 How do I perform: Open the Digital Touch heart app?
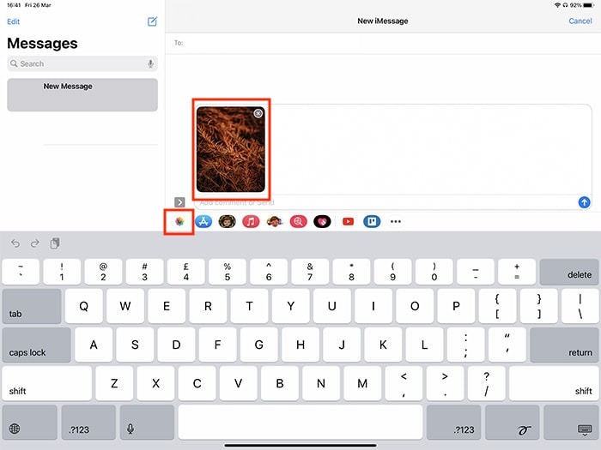pyautogui.click(x=322, y=221)
